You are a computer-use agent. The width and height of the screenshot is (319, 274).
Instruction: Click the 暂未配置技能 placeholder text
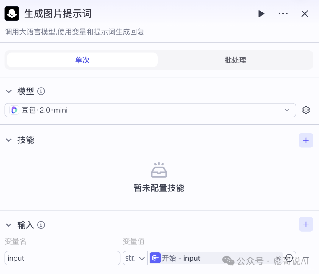(x=159, y=188)
